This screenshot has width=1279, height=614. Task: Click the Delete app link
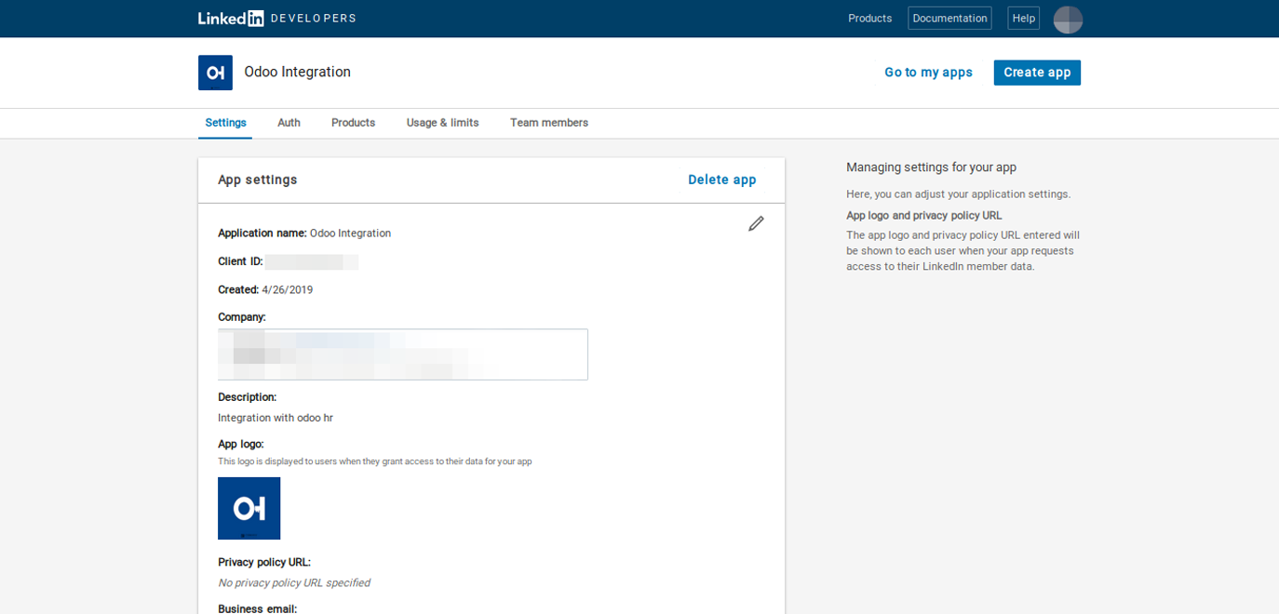coord(722,180)
